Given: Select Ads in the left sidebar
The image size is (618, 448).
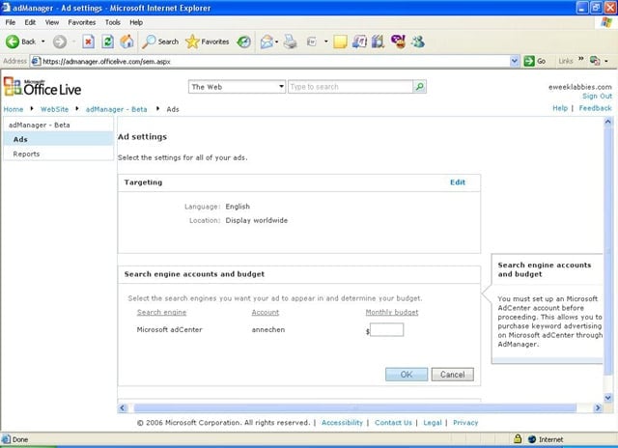Looking at the screenshot, I should coord(58,139).
